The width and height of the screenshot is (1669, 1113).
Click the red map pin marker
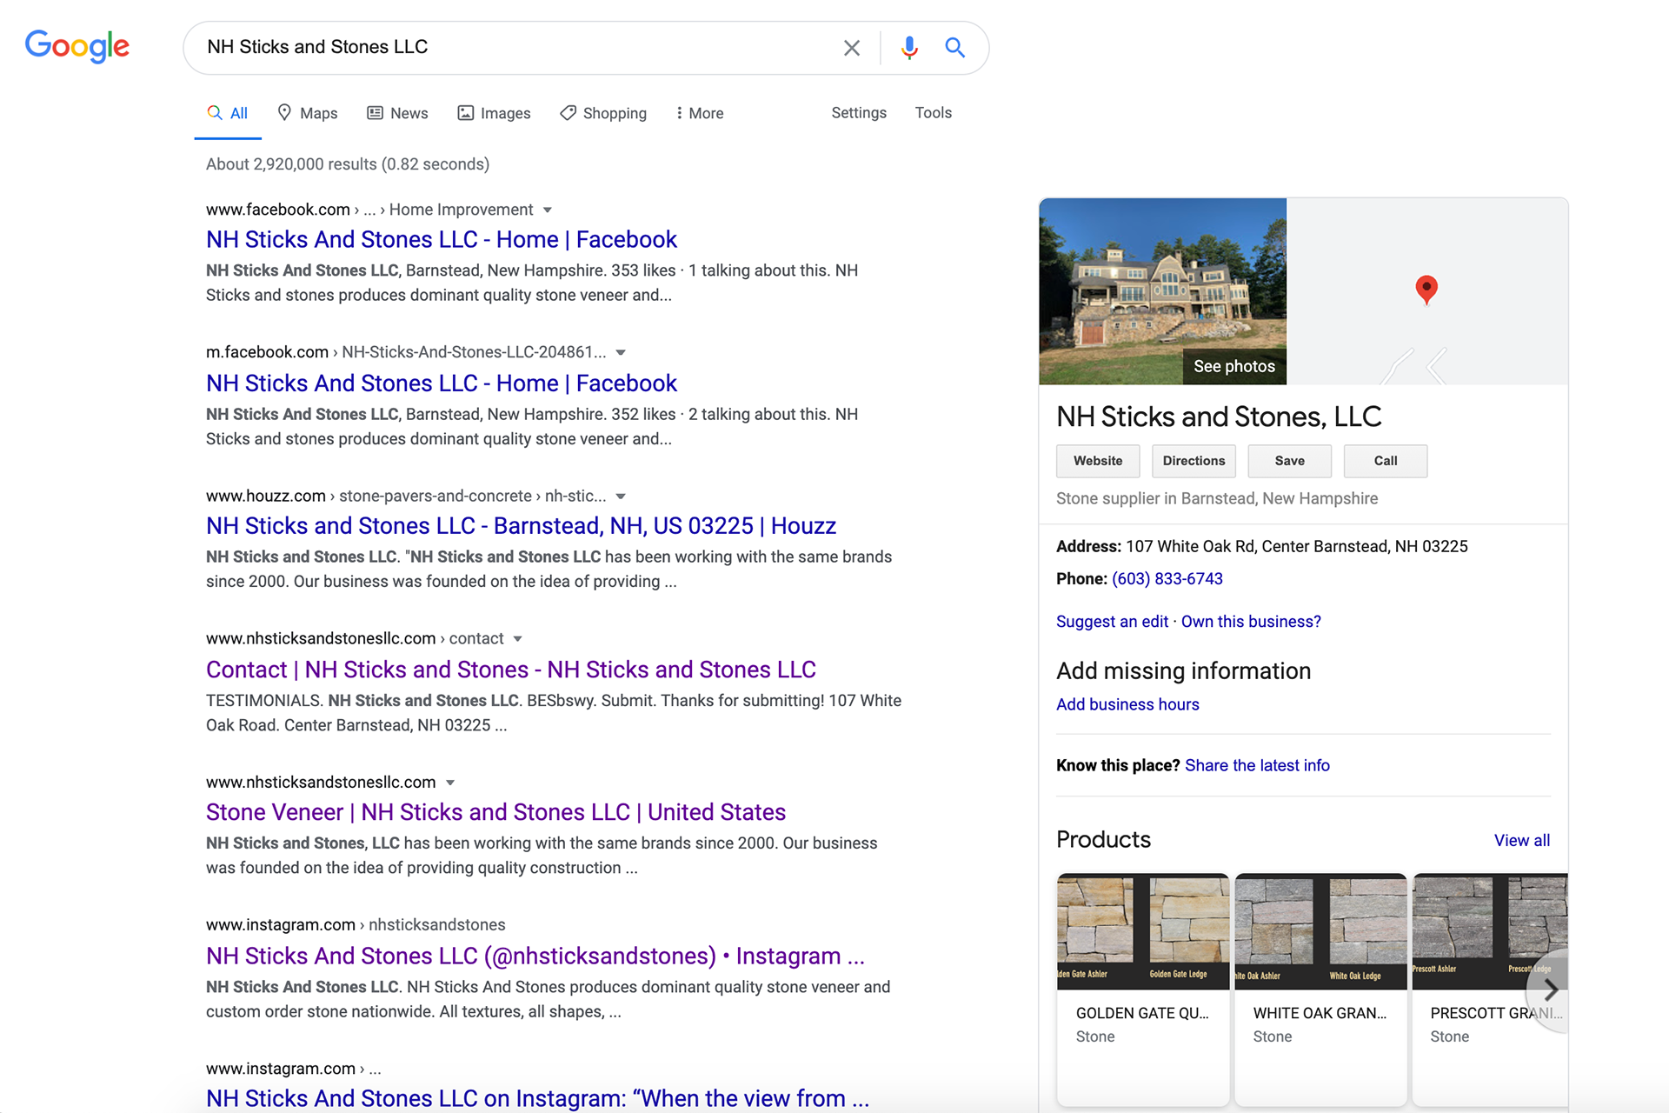[1426, 289]
